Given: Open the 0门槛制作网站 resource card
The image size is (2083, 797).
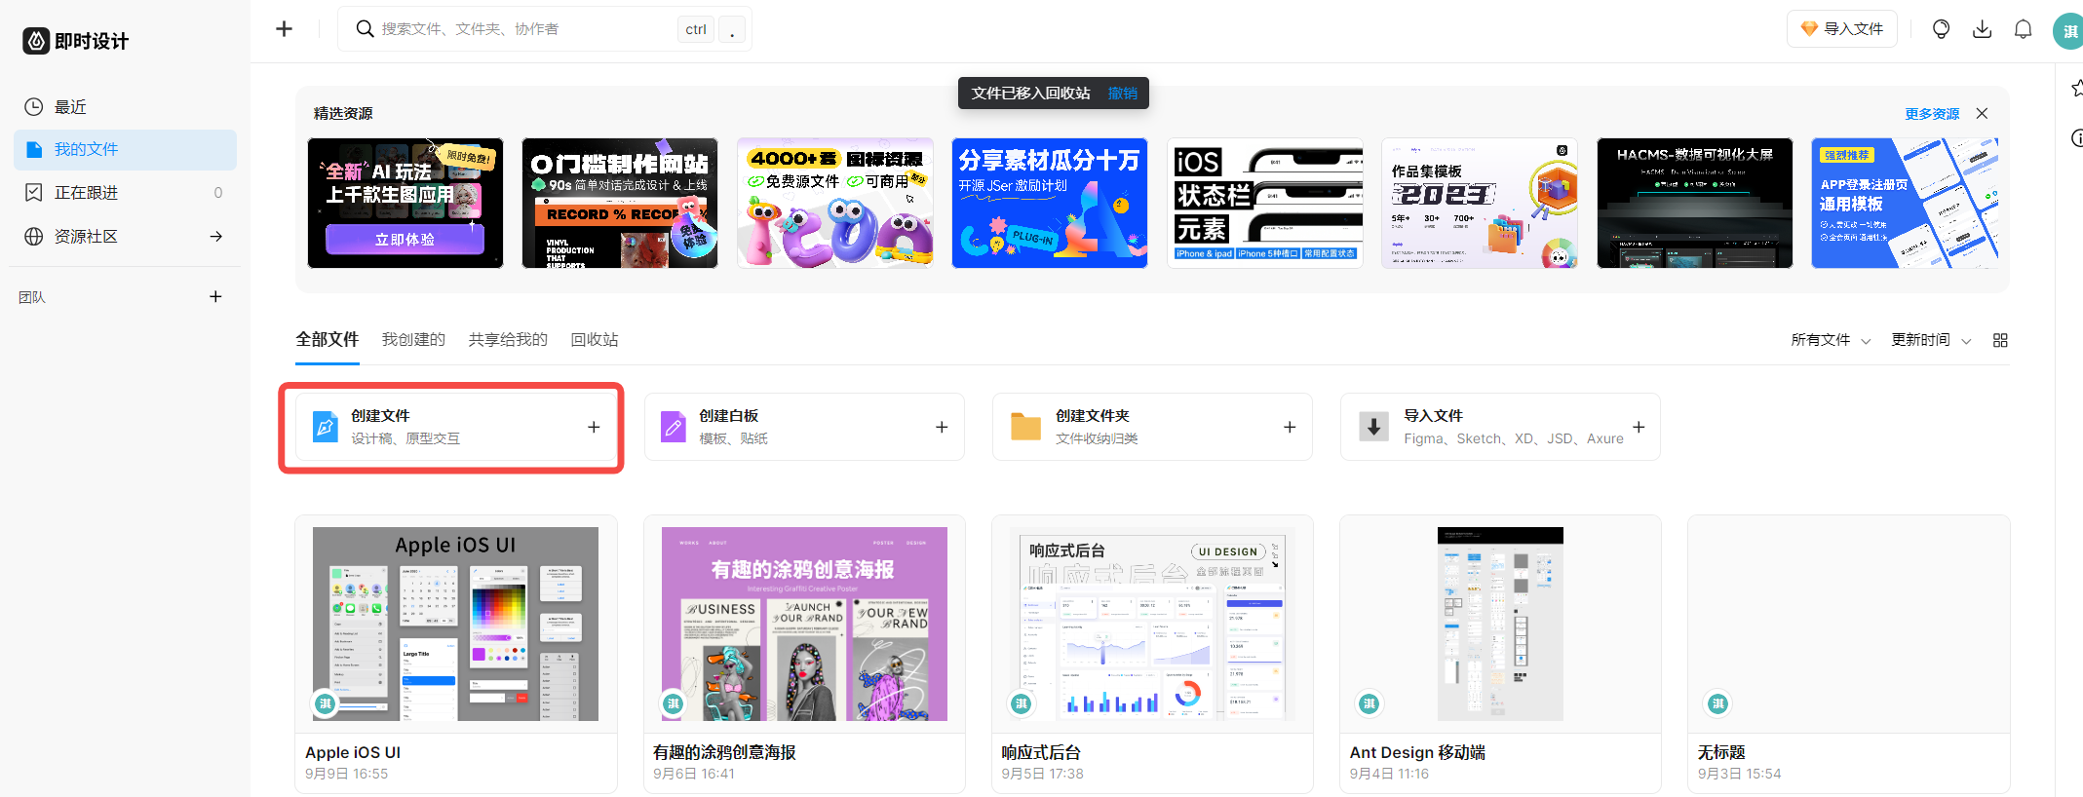Looking at the screenshot, I should pos(620,203).
